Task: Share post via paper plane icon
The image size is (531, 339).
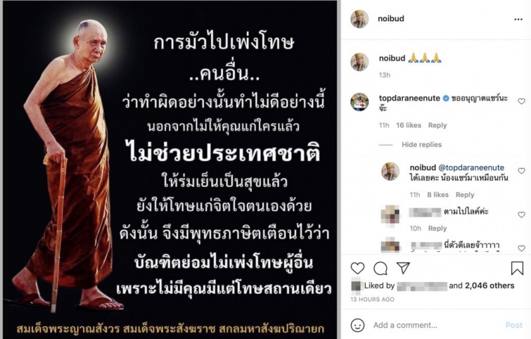Action: 404,268
